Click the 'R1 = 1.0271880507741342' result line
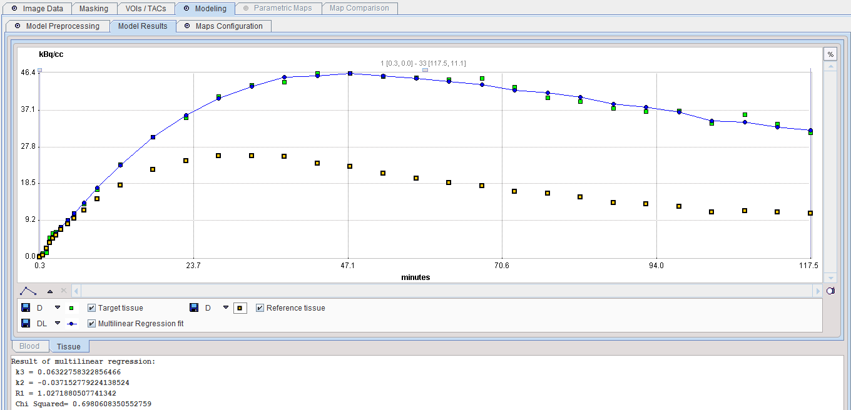 coord(66,393)
